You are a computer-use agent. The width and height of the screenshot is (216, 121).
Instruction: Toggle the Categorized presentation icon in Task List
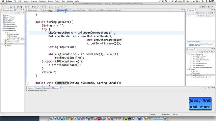pyautogui.click(x=197, y=13)
